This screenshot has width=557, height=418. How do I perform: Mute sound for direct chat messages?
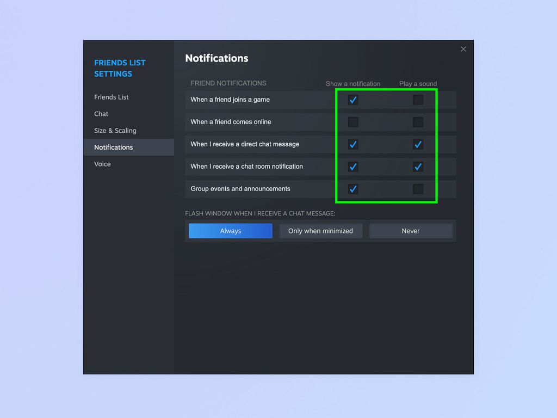418,144
